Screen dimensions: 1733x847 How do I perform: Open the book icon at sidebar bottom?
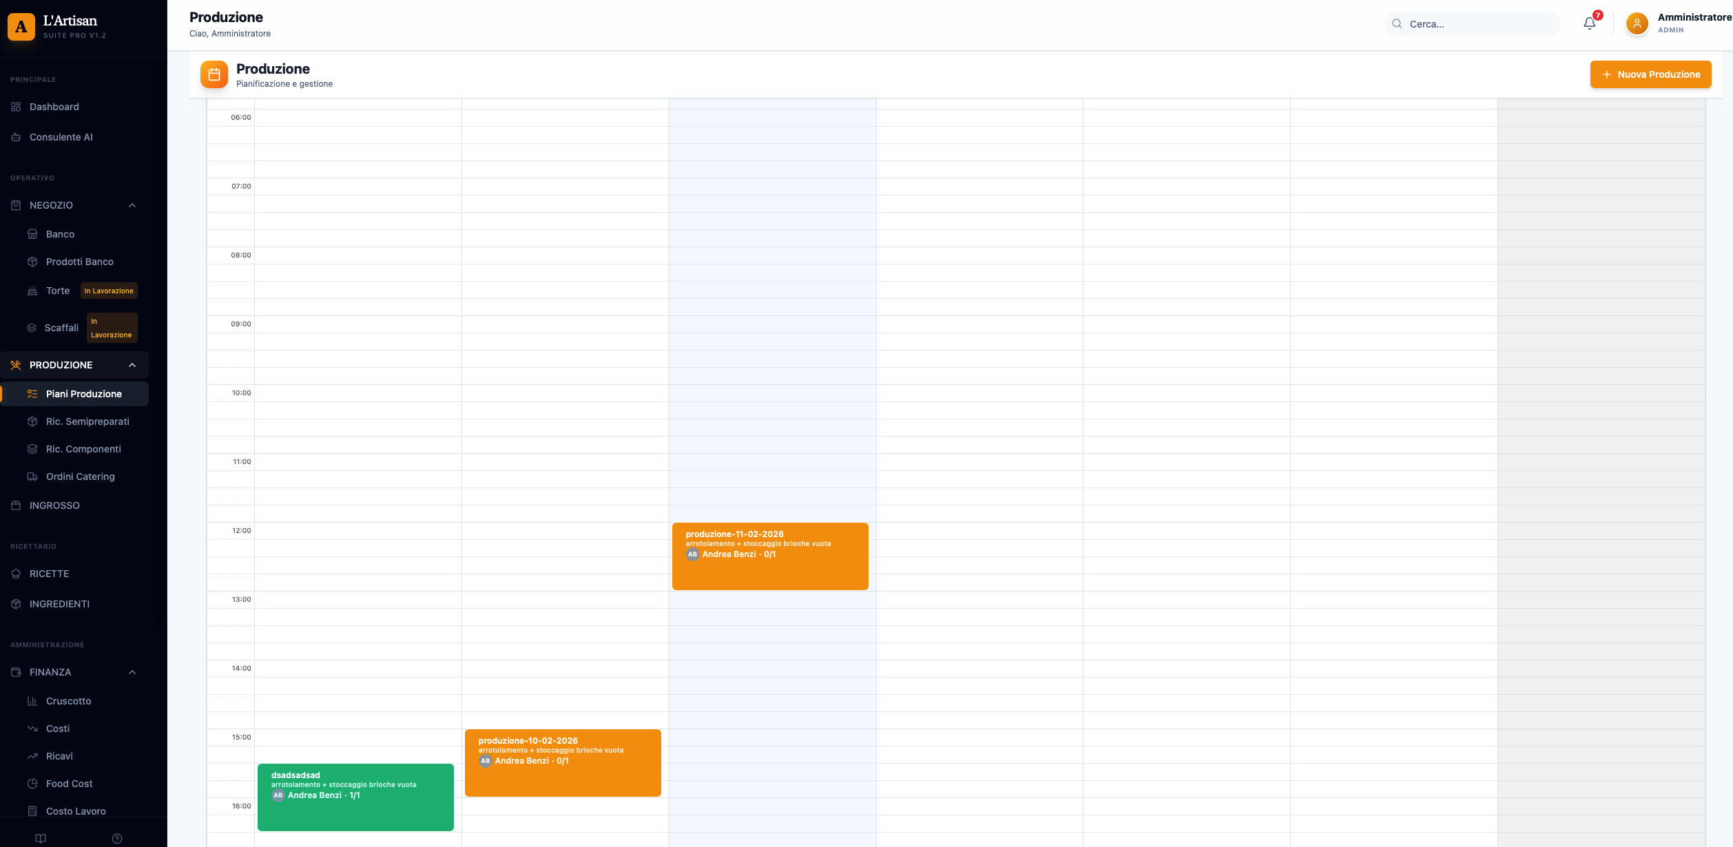pyautogui.click(x=41, y=838)
